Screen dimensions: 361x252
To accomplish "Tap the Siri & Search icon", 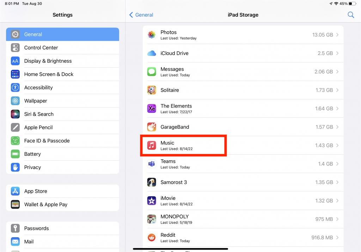I will coord(15,114).
